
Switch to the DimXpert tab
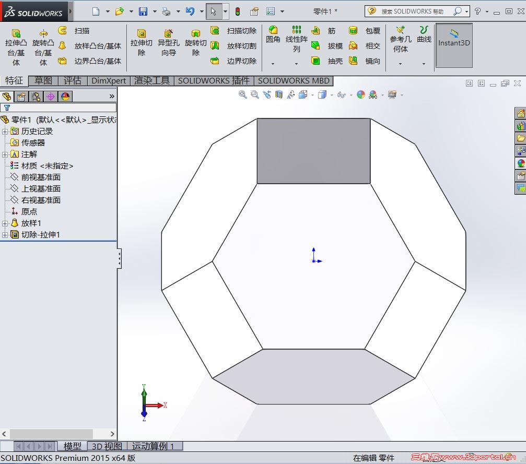coord(108,80)
